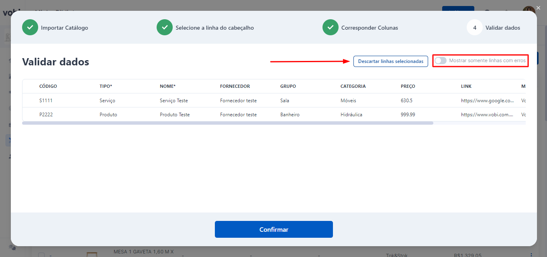This screenshot has width=547, height=257.
Task: Click Fornecedor teste in the P2222 row
Action: (x=238, y=115)
